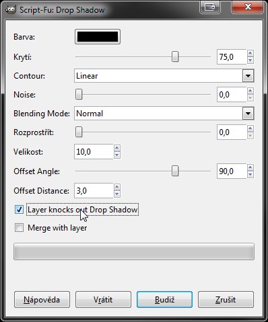
Task: Click the Vrátit reset button
Action: (x=103, y=300)
